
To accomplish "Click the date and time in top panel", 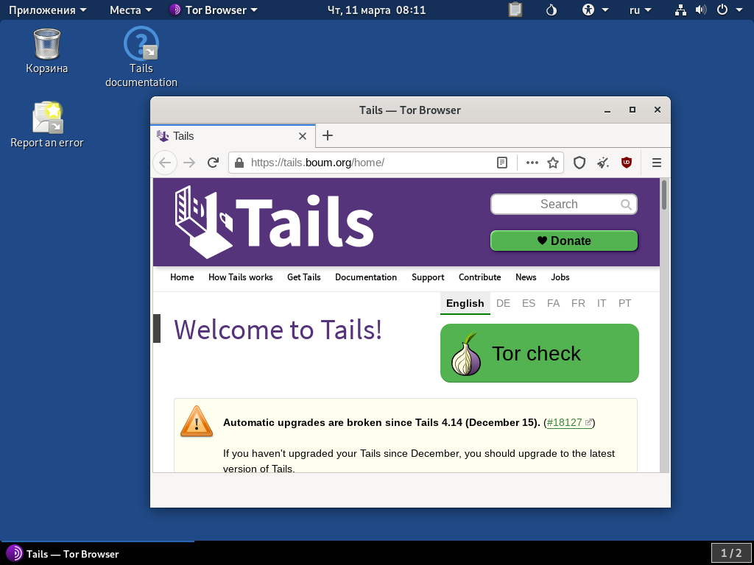I will pos(376,10).
